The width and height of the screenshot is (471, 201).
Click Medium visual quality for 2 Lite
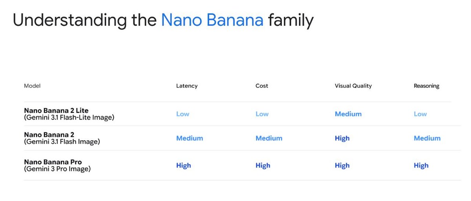coord(348,114)
